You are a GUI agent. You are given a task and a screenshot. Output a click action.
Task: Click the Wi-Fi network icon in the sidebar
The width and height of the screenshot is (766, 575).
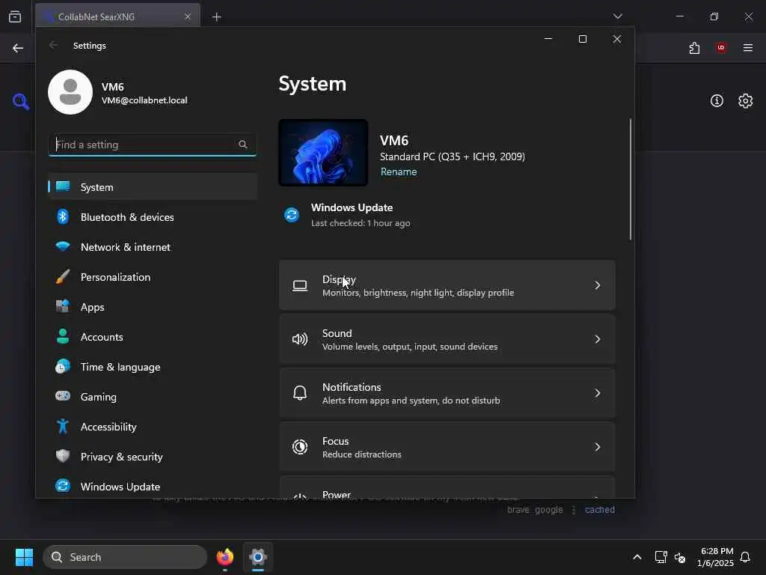63,246
